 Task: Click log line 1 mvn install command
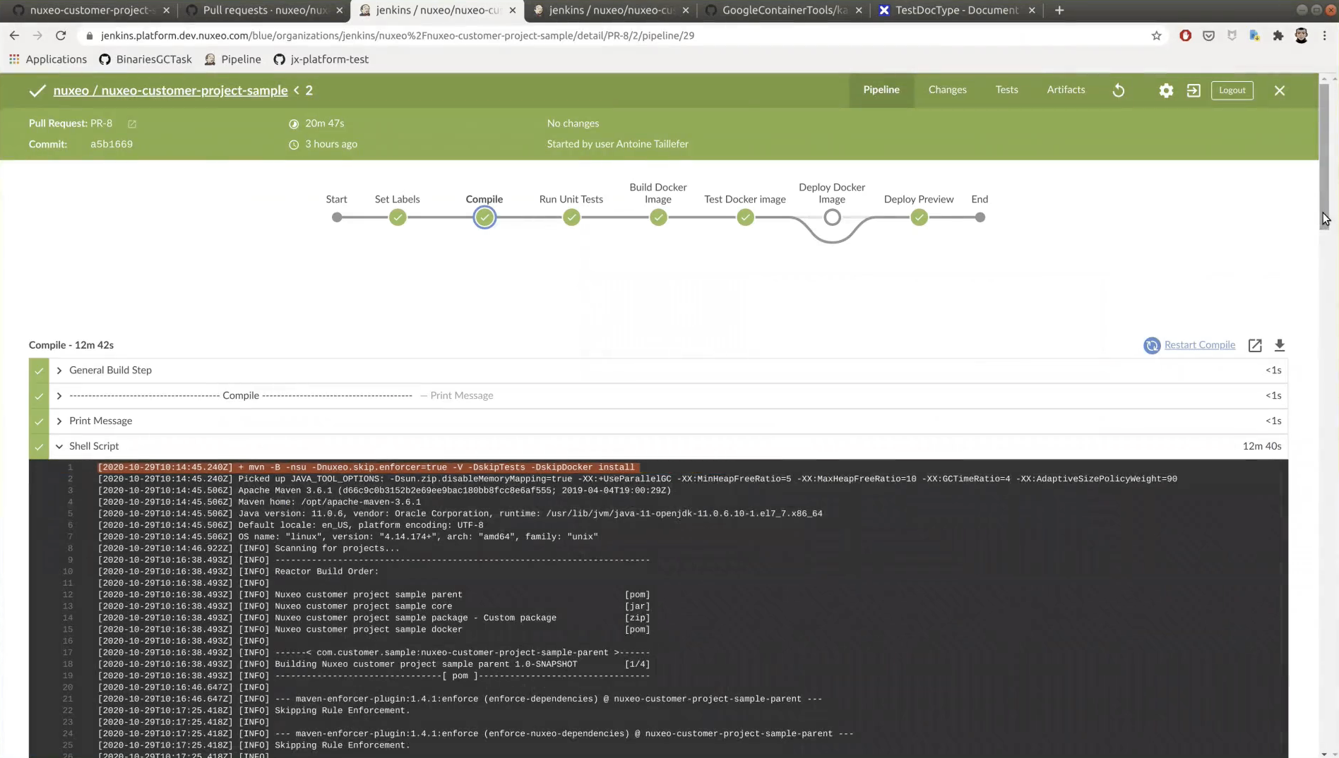[367, 467]
